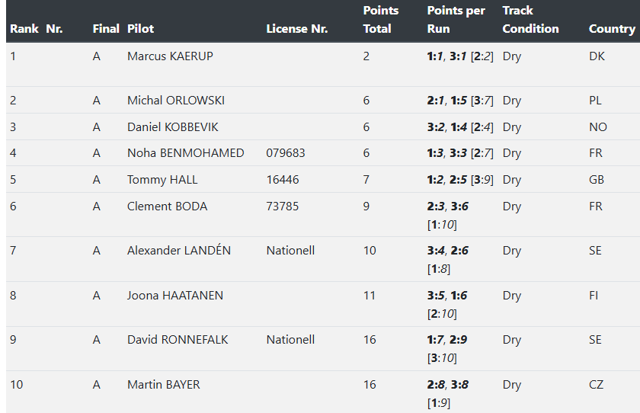Click pilot name Tommy HALL
This screenshot has height=413, width=640.
pyautogui.click(x=162, y=180)
